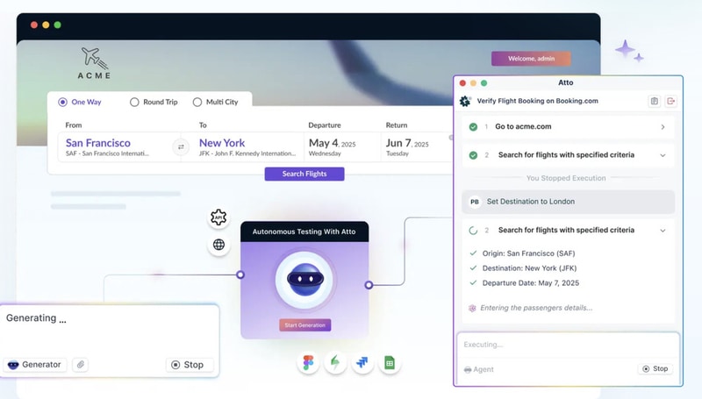Collapse the in-progress 'Search for flights' step
The width and height of the screenshot is (702, 399).
663,231
